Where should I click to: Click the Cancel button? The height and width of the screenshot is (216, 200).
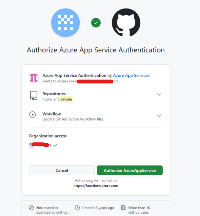(62, 170)
